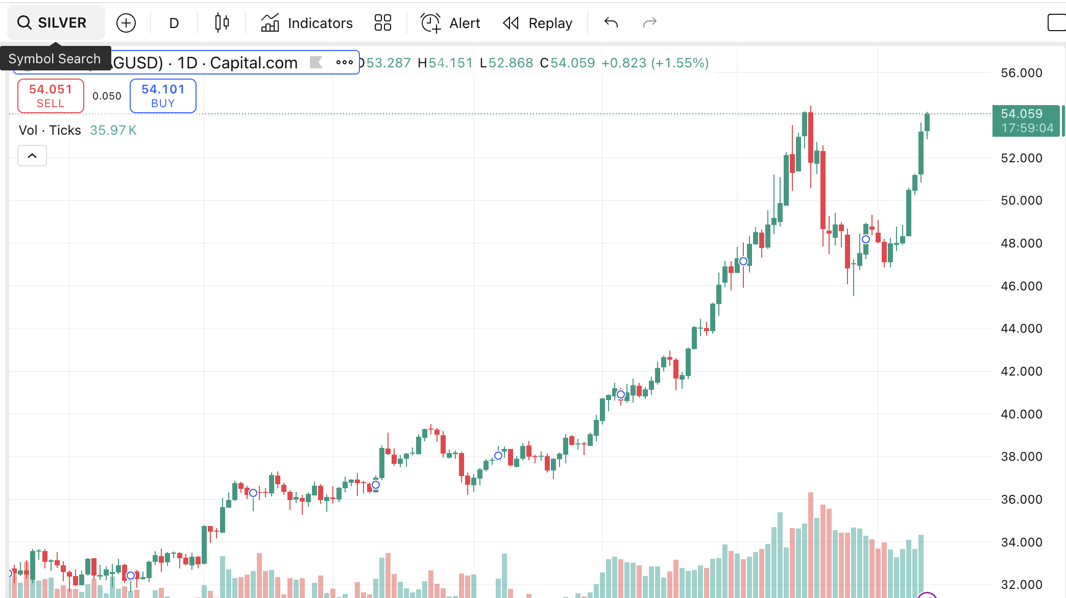Screen dimensions: 1066x598
Task: Open the candlestick chart style menu
Action: [x=222, y=23]
